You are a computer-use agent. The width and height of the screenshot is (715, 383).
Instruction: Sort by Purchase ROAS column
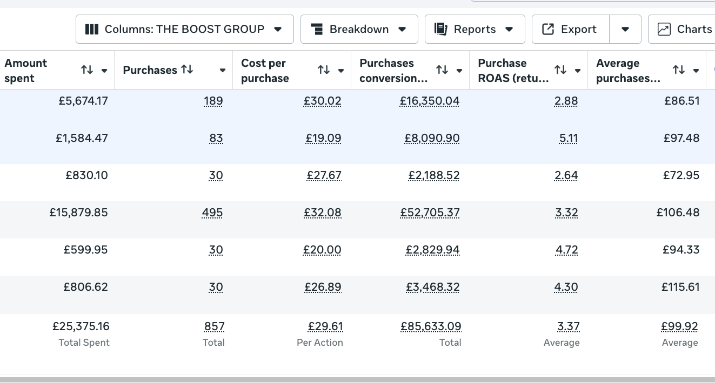560,70
